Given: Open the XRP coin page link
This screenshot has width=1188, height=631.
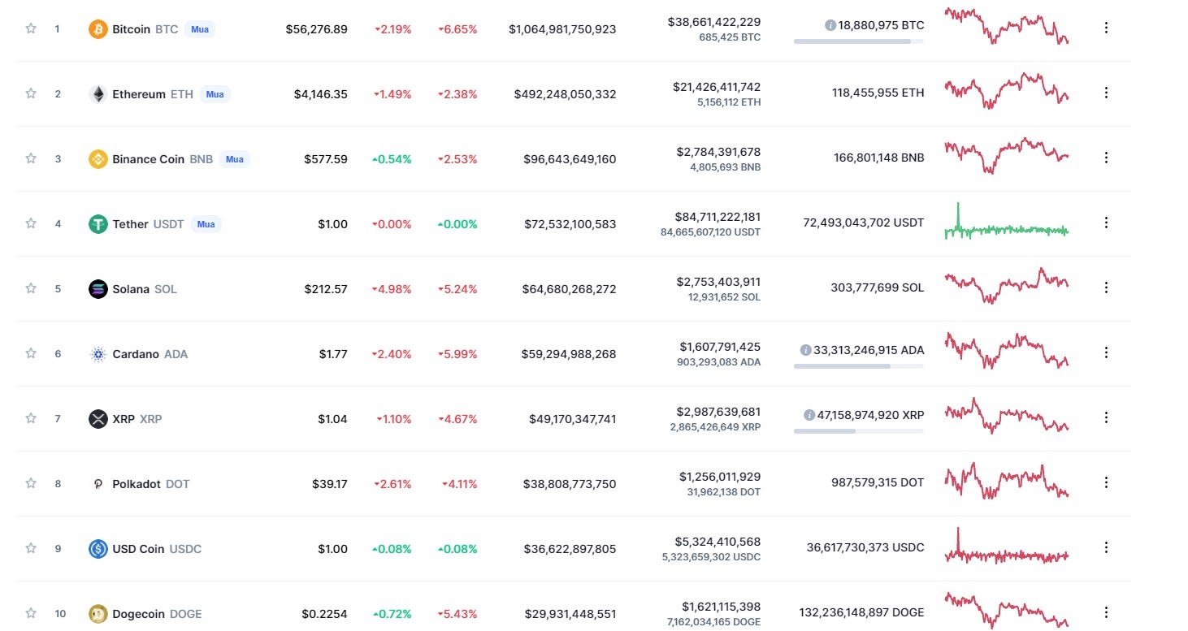Looking at the screenshot, I should 124,419.
